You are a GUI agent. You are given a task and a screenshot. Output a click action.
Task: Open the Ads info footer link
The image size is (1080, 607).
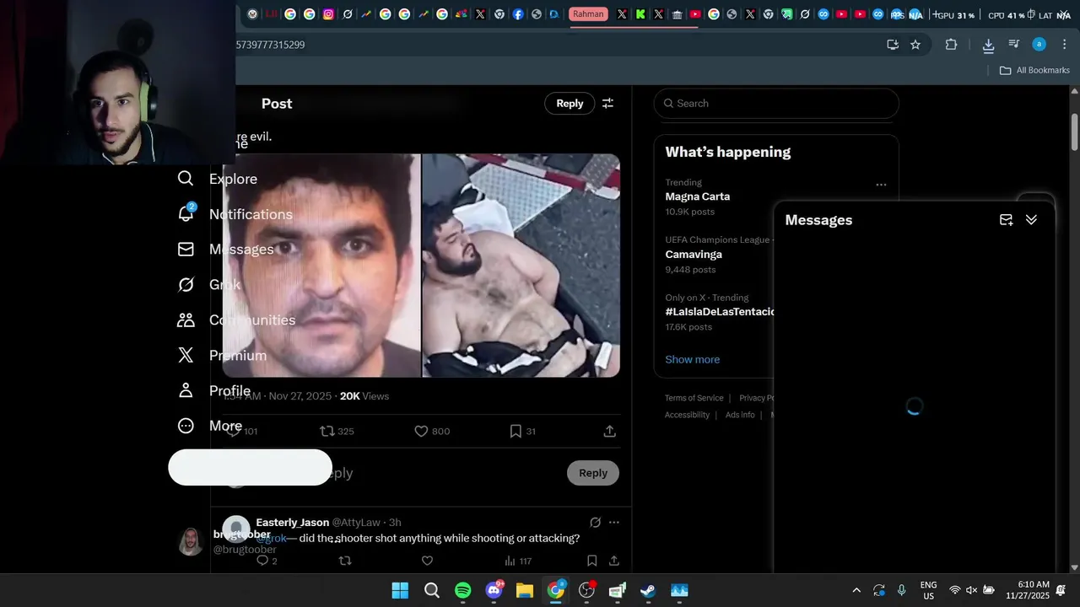[x=740, y=415]
